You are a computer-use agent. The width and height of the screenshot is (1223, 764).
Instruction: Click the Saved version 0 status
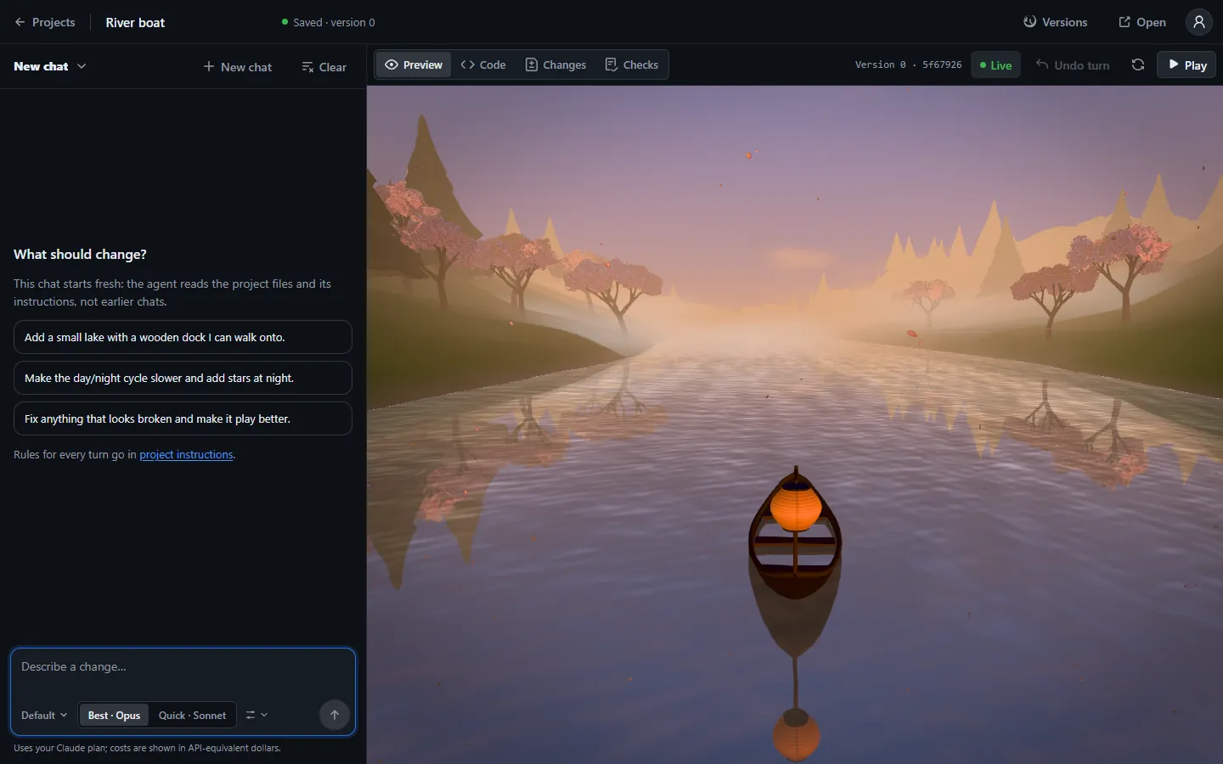(x=328, y=22)
